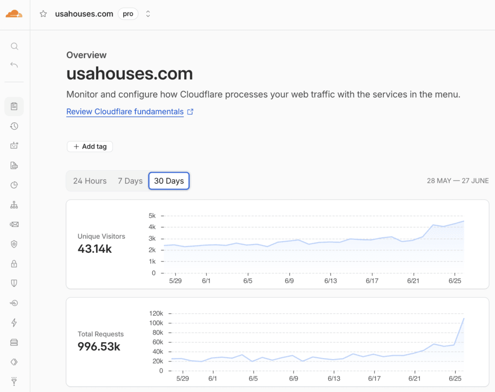The width and height of the screenshot is (495, 392).
Task: Click the 996.53k Total Requests value
Action: [99, 347]
